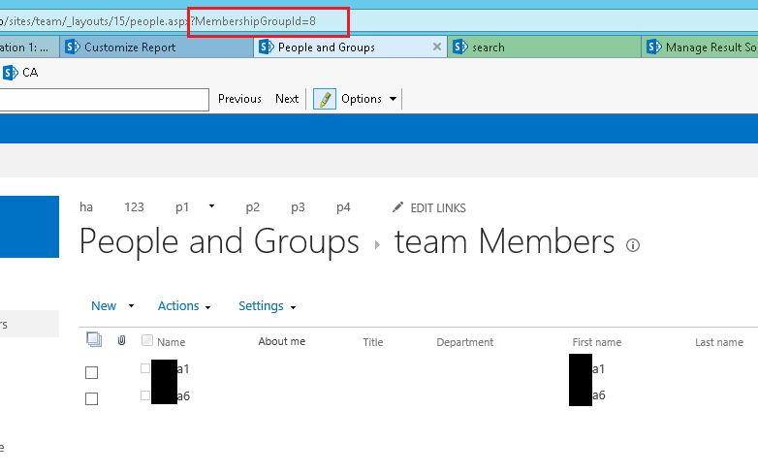
Task: Click the attachment paperclip column icon
Action: click(x=121, y=340)
